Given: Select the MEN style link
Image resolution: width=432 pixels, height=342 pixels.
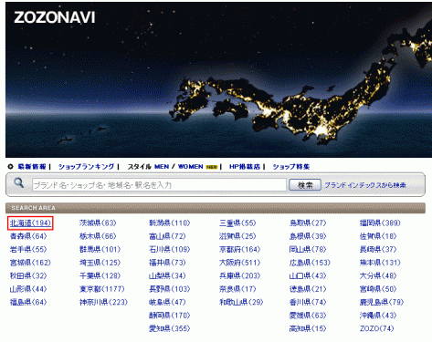Looking at the screenshot, I should [162, 167].
